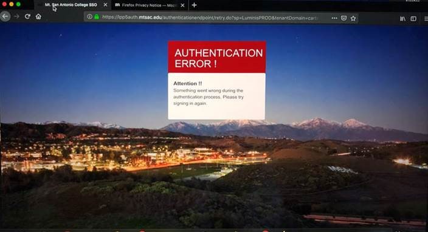Click the AUTHENTICATION ERROR heading
The width and height of the screenshot is (428, 232).
(218, 58)
